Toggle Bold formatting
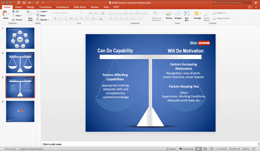Screen dimensions: 260x151 55,18
